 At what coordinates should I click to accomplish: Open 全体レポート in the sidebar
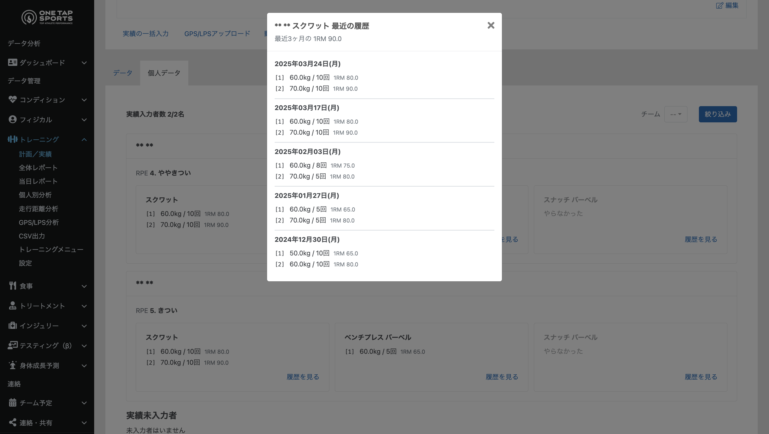pyautogui.click(x=38, y=167)
